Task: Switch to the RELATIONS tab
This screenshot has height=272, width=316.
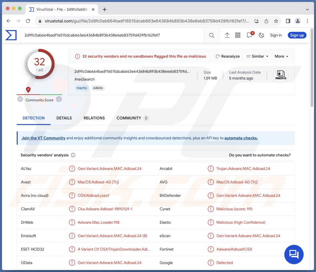Action: [x=94, y=118]
